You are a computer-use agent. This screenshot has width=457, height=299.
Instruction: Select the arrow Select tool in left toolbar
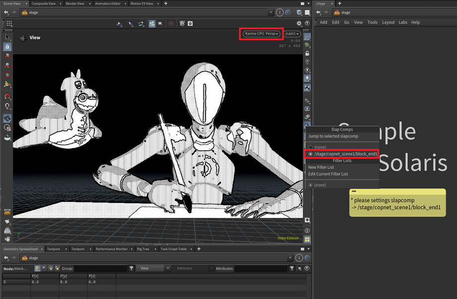pyautogui.click(x=7, y=37)
